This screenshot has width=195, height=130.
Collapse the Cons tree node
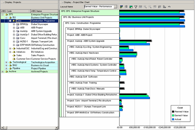point(10,21)
